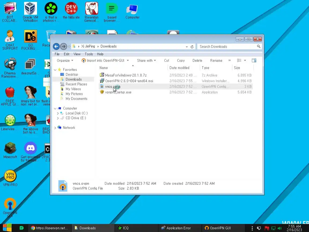The width and height of the screenshot is (309, 232).
Task: Switch to ICQ taskbar button
Action: 136,228
